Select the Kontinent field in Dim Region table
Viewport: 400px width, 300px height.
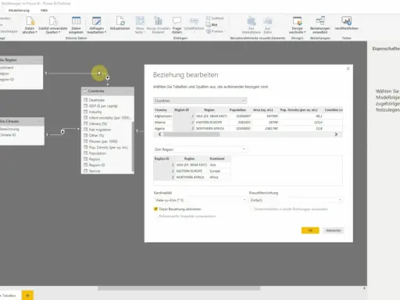pyautogui.click(x=6, y=67)
